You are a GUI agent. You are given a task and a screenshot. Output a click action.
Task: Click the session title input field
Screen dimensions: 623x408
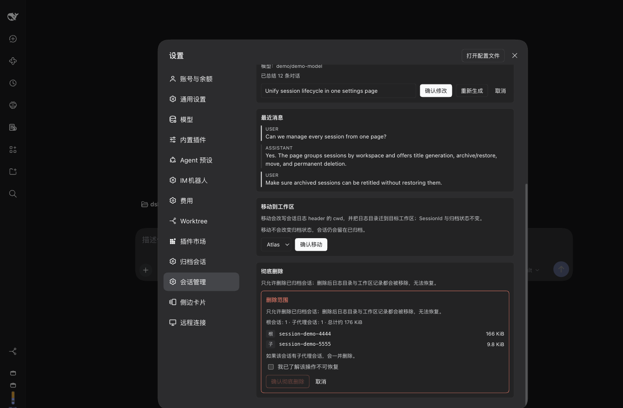339,91
